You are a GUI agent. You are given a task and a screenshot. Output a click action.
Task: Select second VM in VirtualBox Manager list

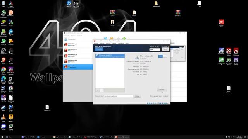pos(78,50)
